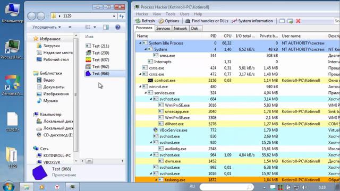The image size is (340, 191).
Task: Switch to Disk tab
Action: [x=194, y=28]
